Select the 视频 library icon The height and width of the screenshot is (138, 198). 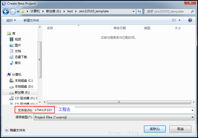[11, 39]
